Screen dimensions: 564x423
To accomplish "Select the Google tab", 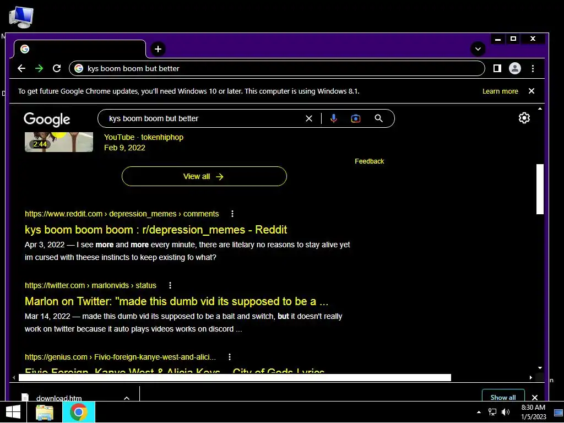I will coord(80,49).
